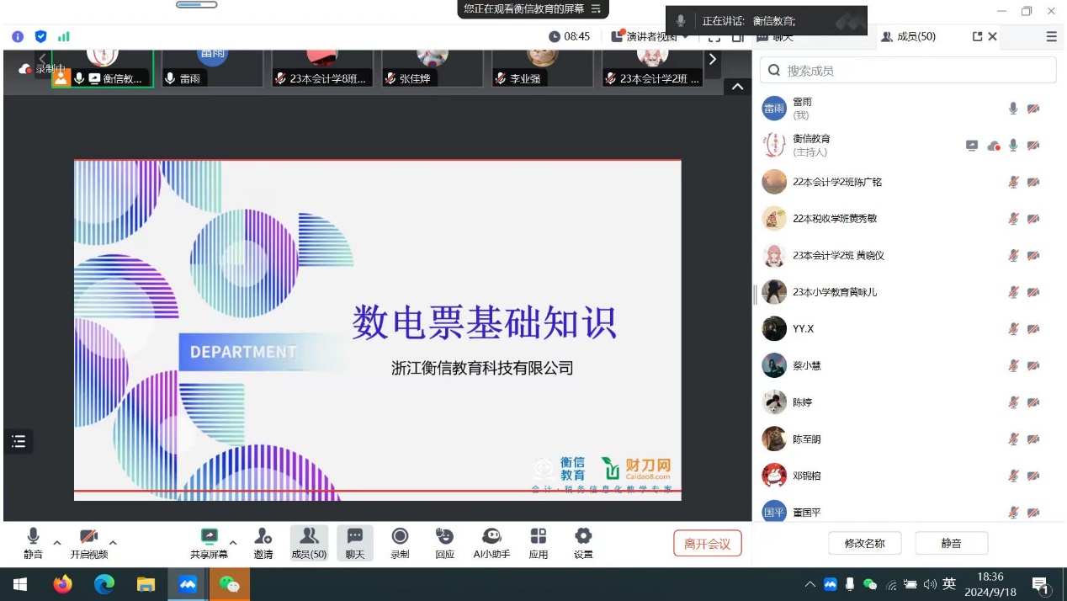Click the green network signal icon
1067x601 pixels.
pyautogui.click(x=64, y=36)
